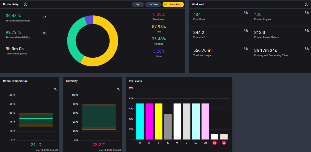The image size is (311, 152).
Task: Open chart icon beside Technical Availability
Action: click(45, 33)
